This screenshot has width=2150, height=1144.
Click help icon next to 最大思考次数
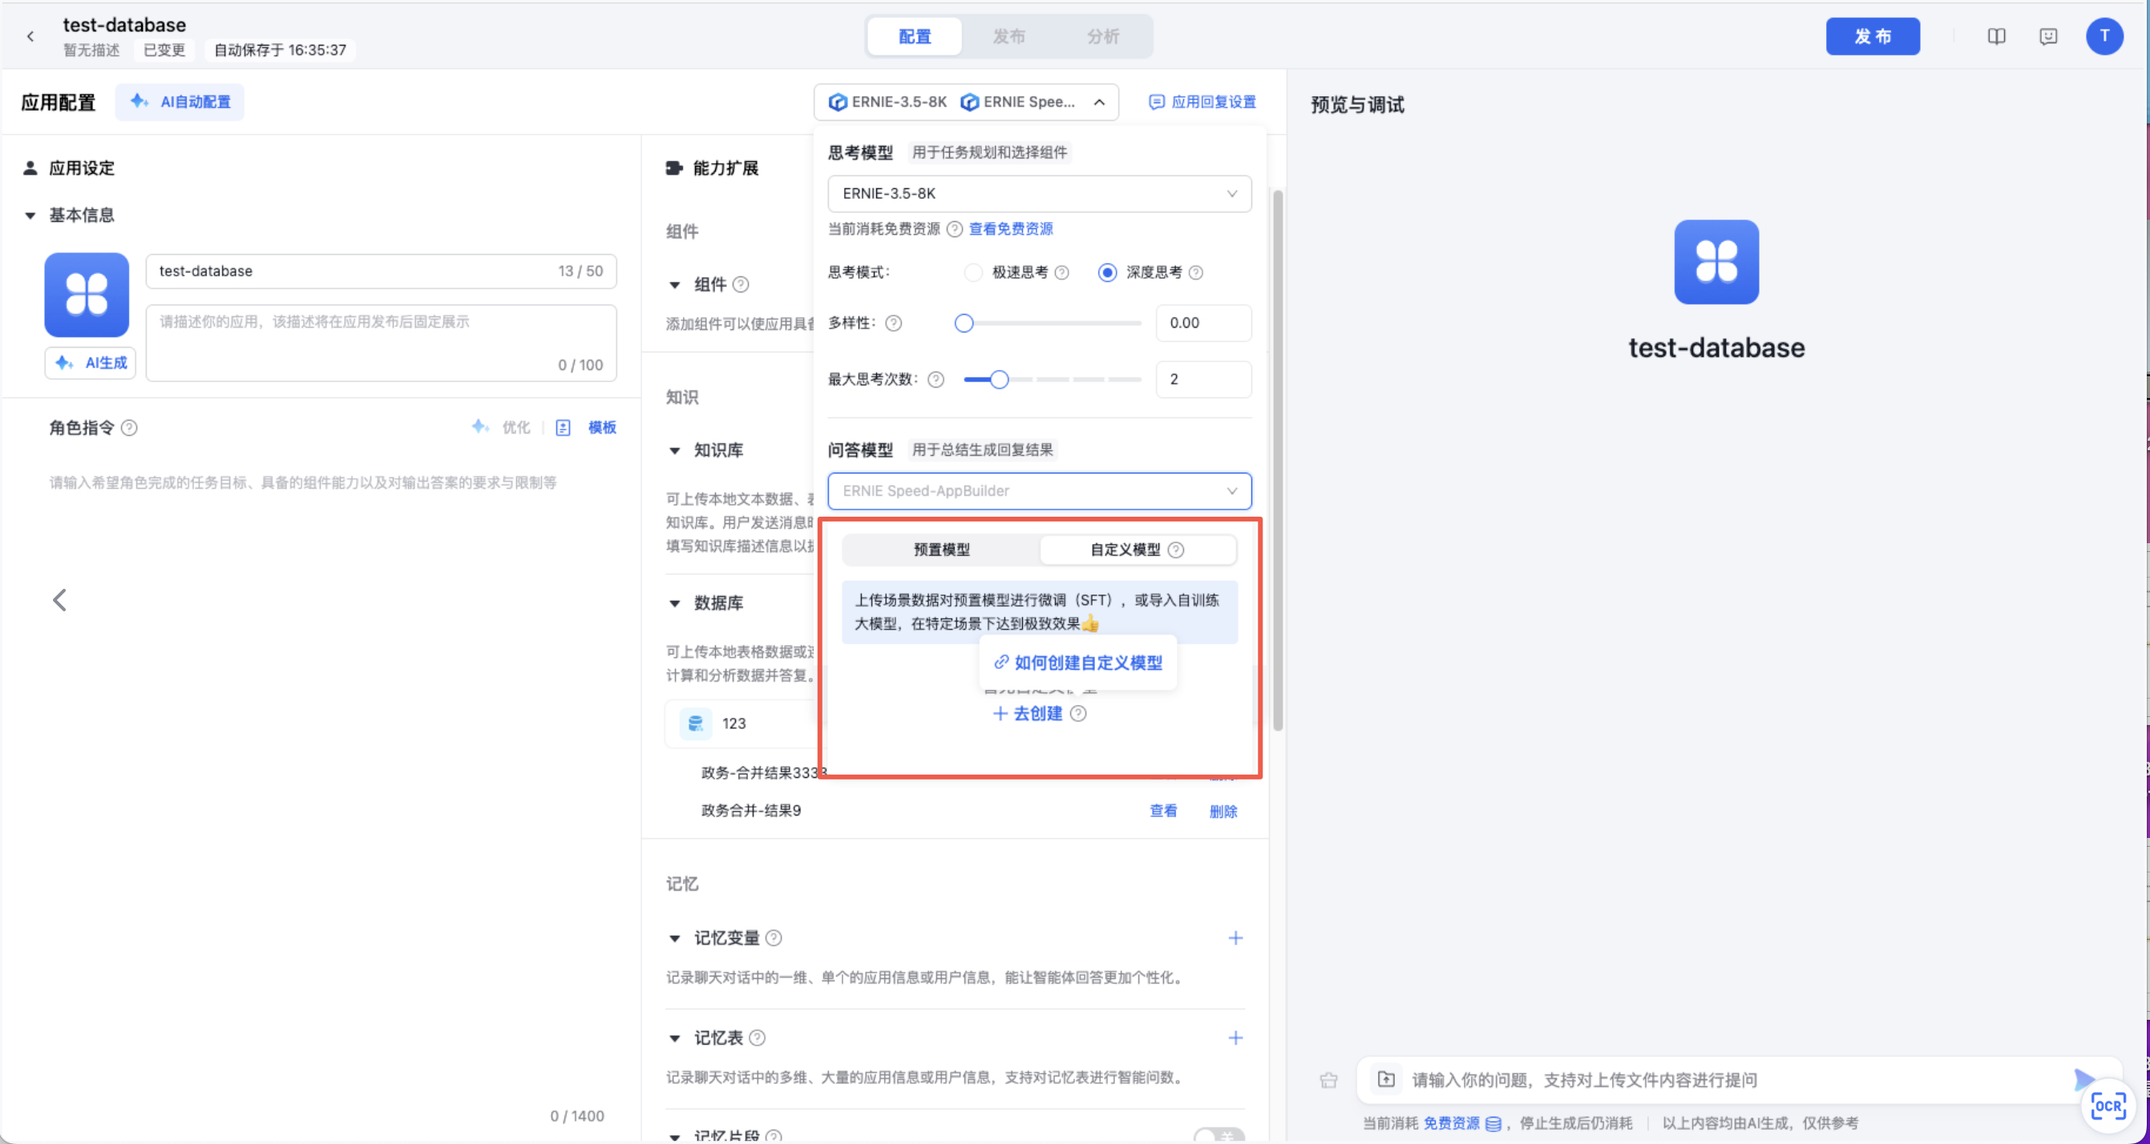coord(936,380)
